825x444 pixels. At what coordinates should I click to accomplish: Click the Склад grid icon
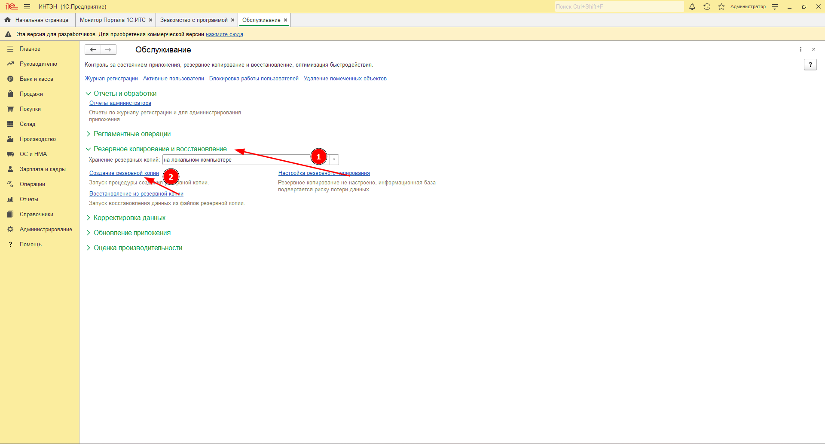click(10, 124)
